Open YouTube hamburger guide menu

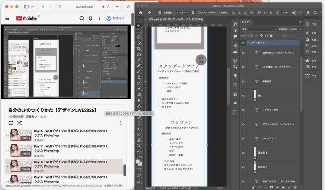point(7,18)
